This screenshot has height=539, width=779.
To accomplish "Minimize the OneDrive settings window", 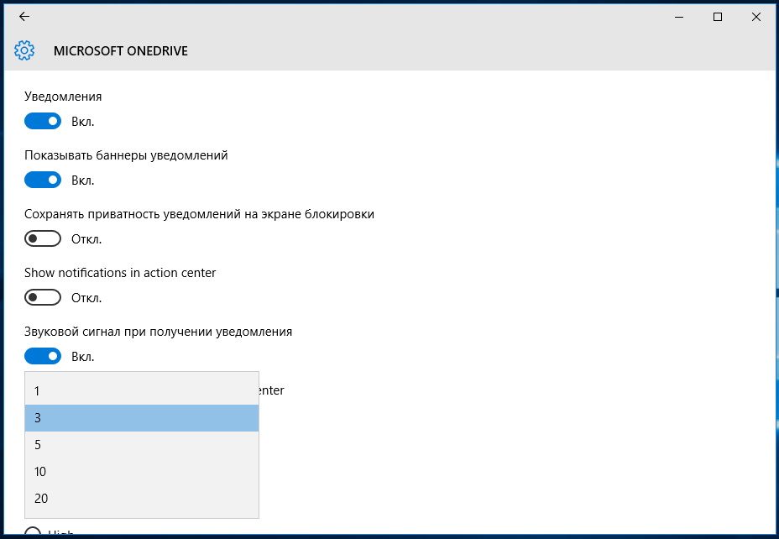I will (x=679, y=17).
